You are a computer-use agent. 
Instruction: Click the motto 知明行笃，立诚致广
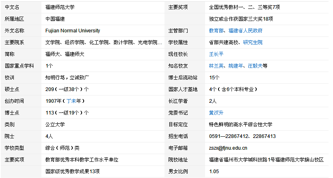67,78
